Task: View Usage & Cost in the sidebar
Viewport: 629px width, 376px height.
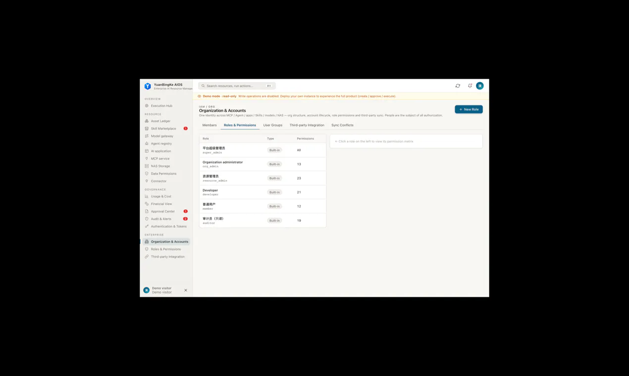Action: tap(166, 196)
